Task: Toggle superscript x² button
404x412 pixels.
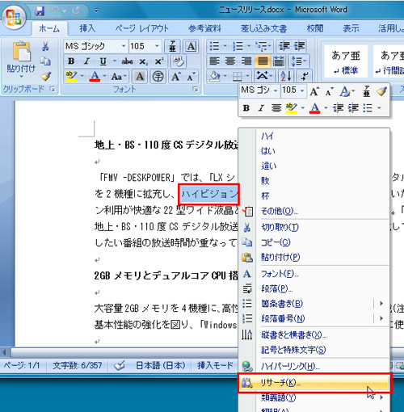Action: 159,61
